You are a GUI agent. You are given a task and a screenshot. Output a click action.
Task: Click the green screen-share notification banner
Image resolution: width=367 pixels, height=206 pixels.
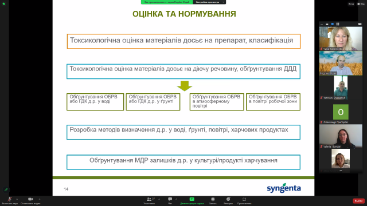coord(167,2)
